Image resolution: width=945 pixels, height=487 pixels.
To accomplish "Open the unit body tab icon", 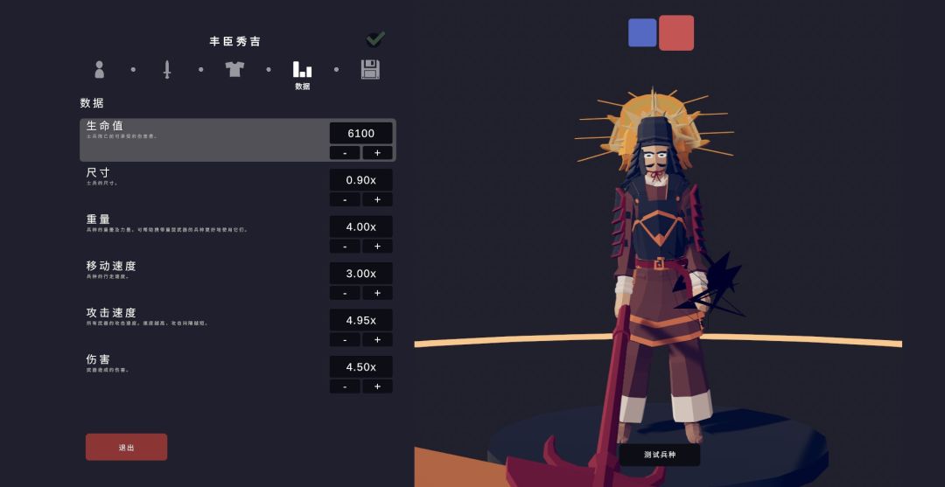I will 100,69.
